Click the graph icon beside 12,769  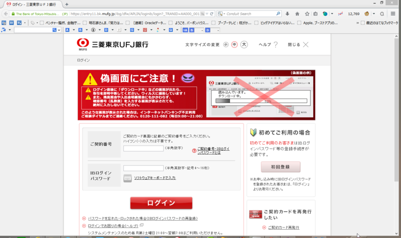(340, 14)
